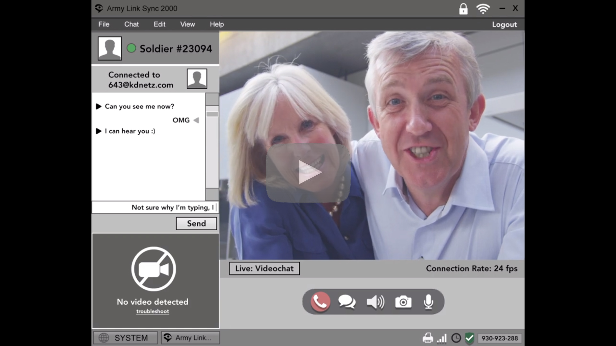Screen dimensions: 616x346
Task: Take a snapshot with the camera icon
Action: pos(403,302)
